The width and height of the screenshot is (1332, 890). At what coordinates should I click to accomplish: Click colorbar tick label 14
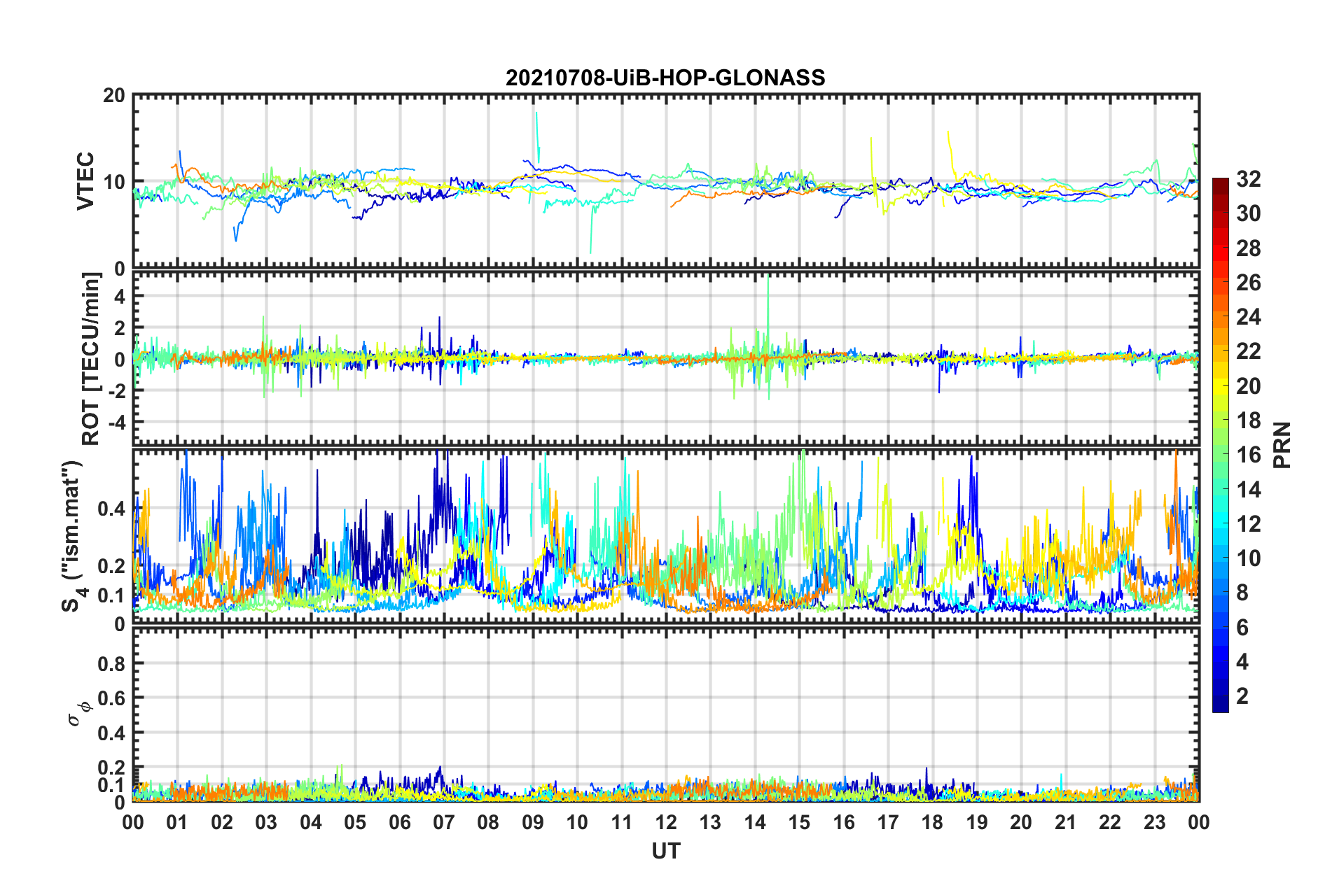pos(1248,489)
